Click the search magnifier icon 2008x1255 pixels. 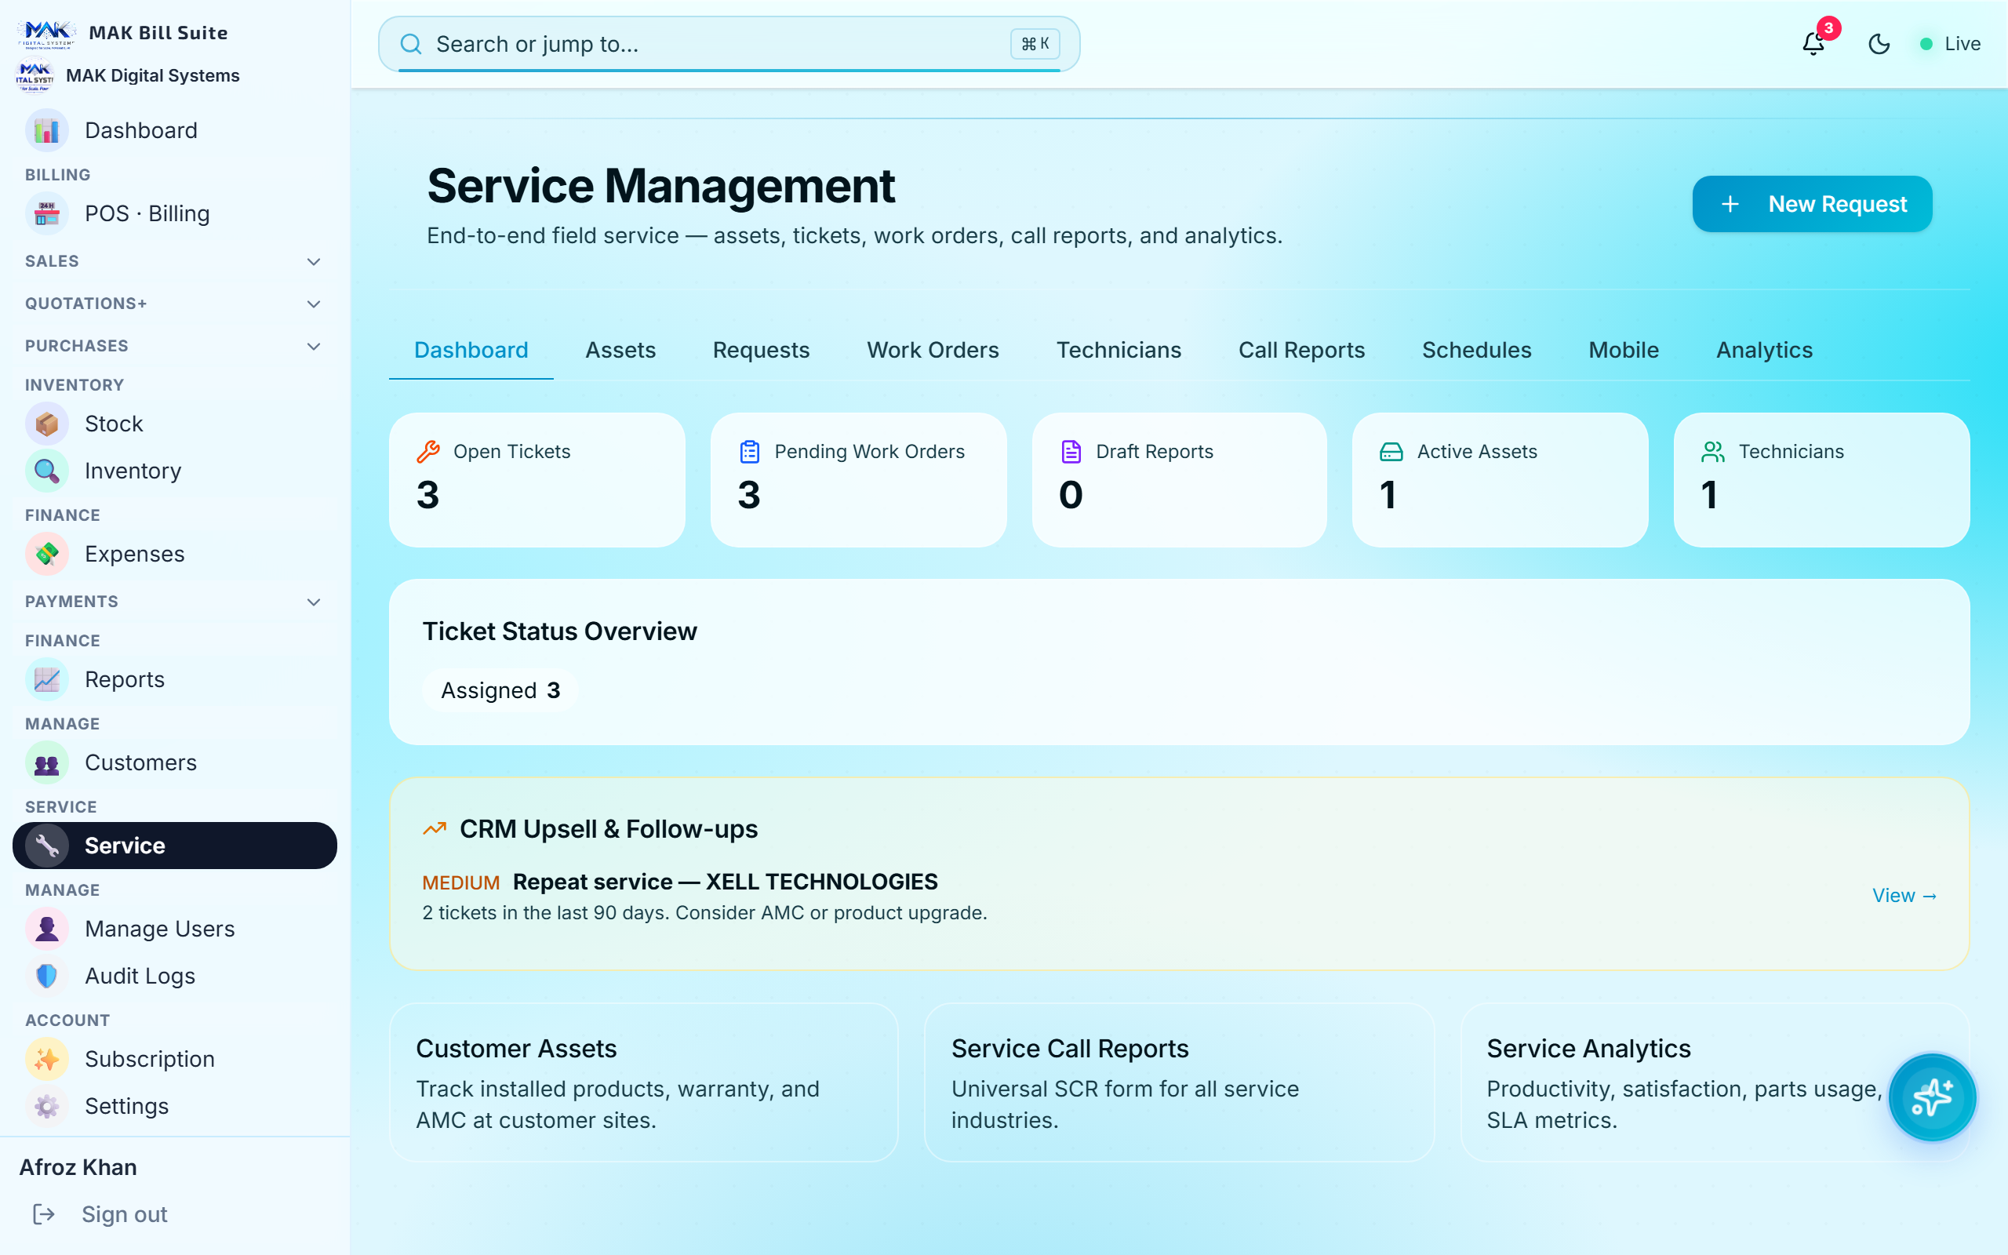click(411, 44)
